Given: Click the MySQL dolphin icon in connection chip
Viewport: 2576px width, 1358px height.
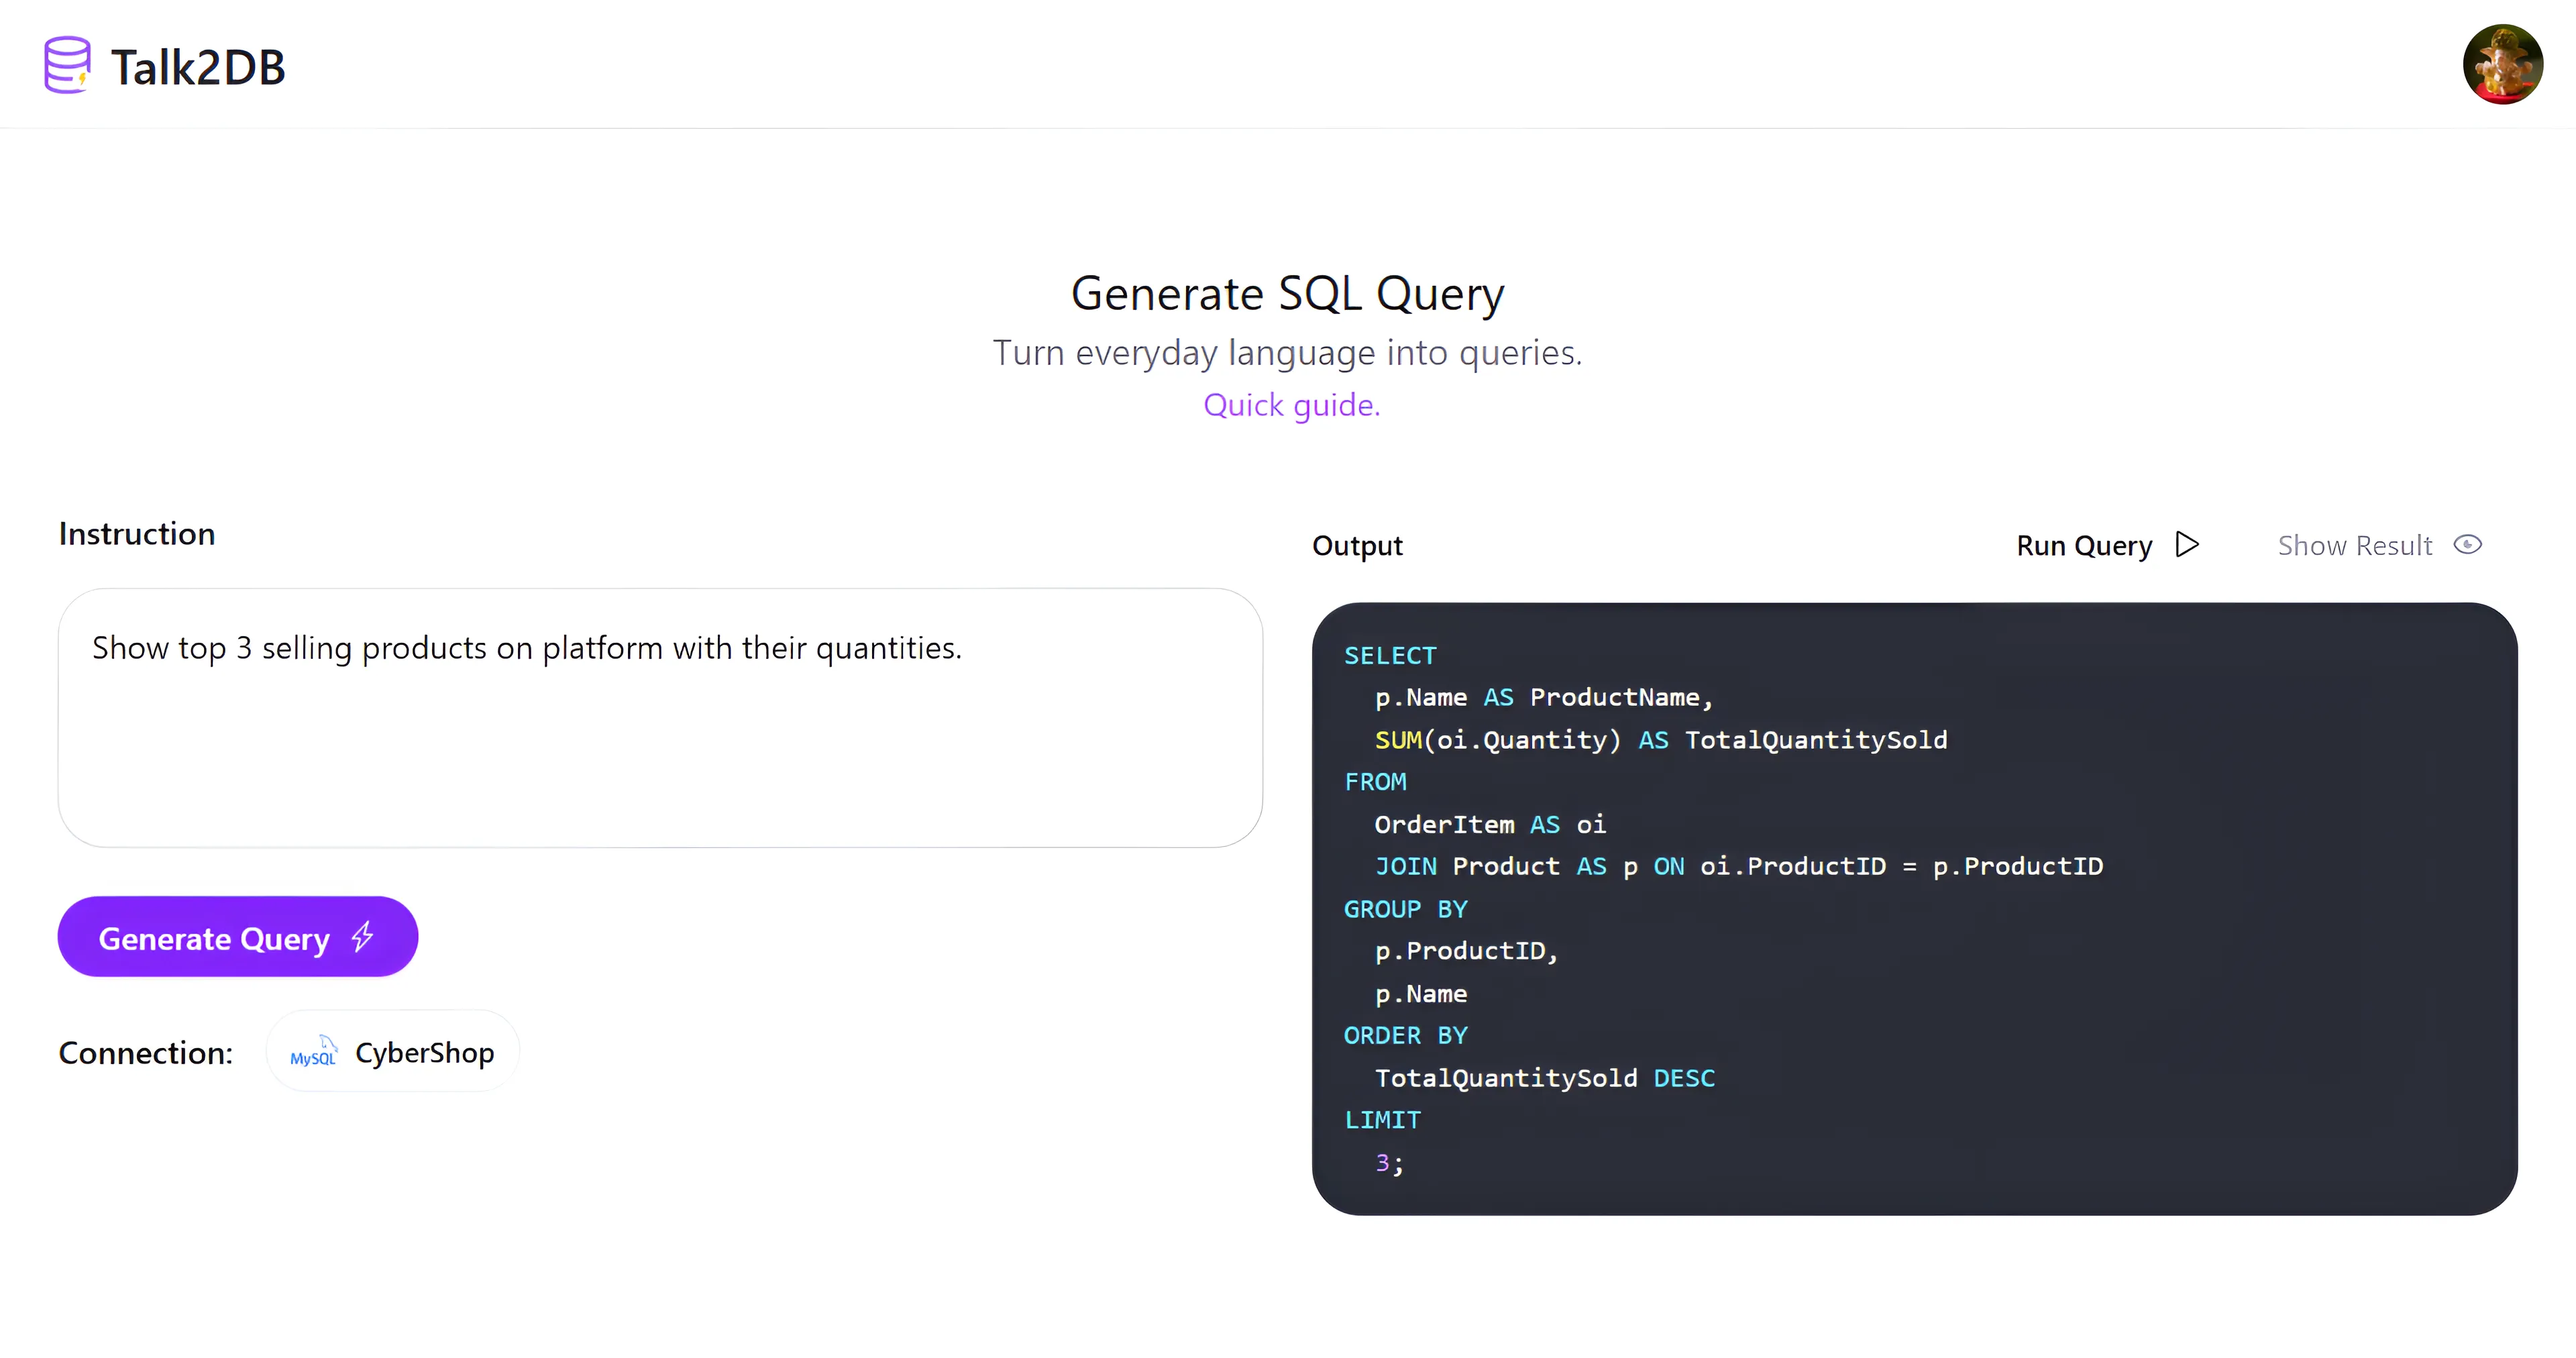Looking at the screenshot, I should coord(313,1052).
